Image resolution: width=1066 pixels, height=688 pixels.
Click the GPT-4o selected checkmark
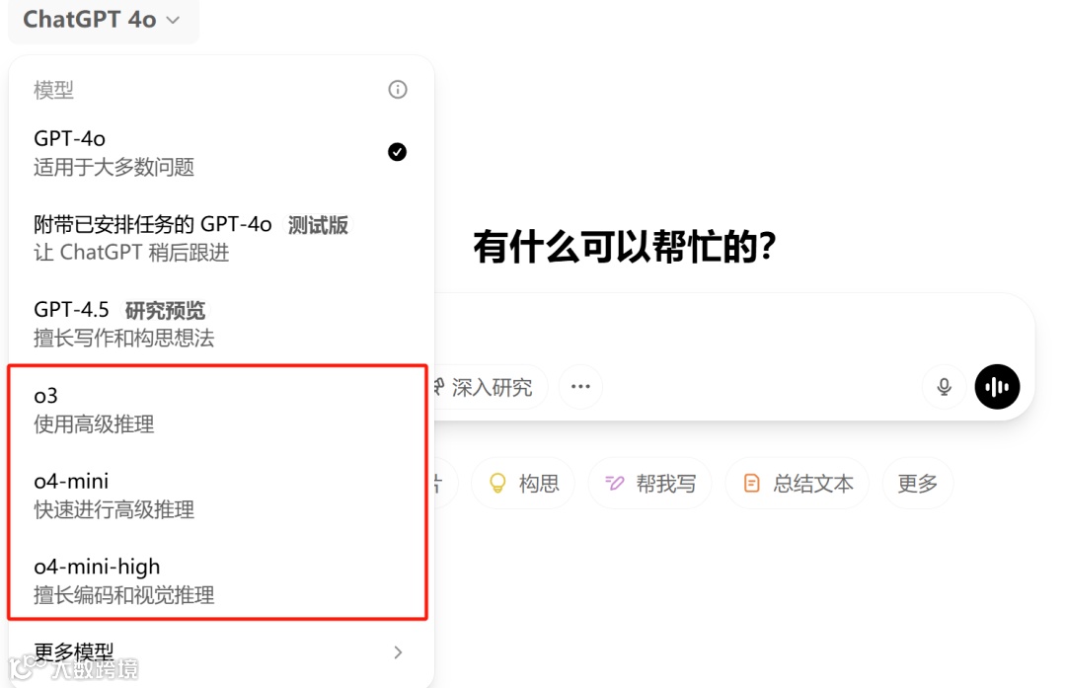397,152
